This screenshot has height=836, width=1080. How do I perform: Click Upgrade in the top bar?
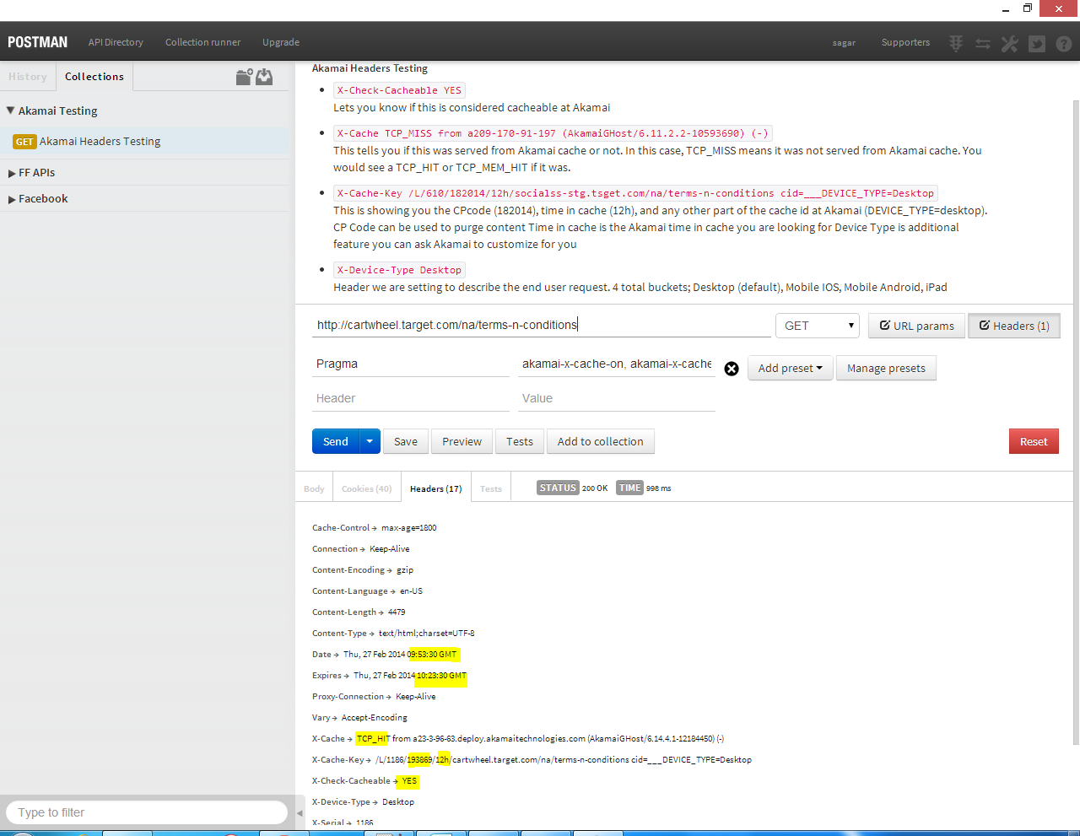(x=281, y=42)
